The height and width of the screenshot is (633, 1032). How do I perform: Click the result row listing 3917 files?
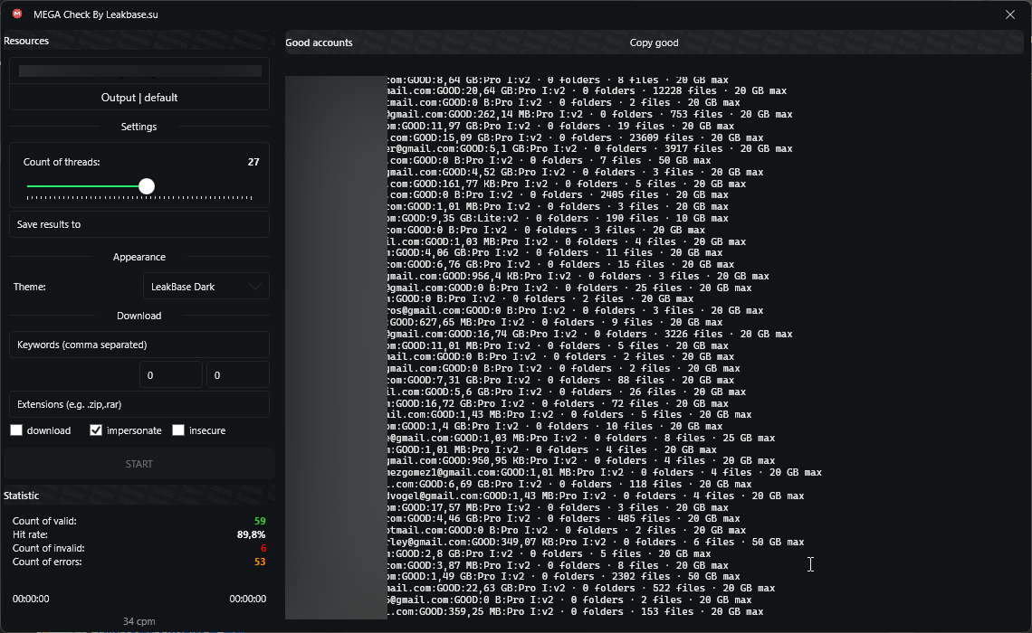(x=590, y=149)
